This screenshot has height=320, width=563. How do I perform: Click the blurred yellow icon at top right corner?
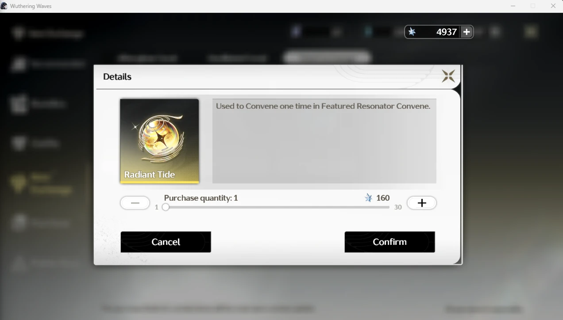pos(531,32)
